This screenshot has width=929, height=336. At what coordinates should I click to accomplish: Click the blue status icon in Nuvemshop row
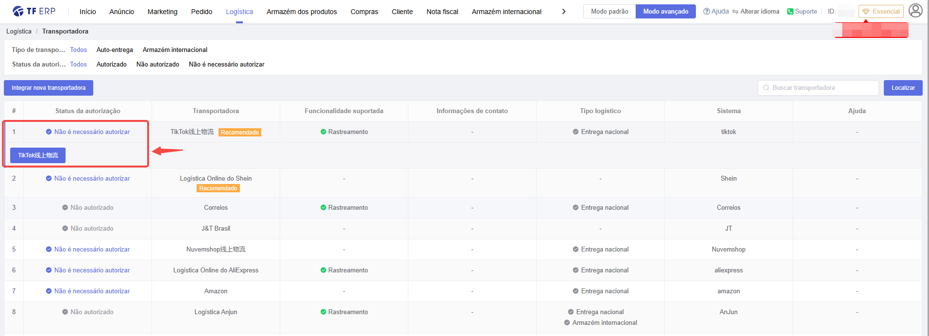coord(49,250)
